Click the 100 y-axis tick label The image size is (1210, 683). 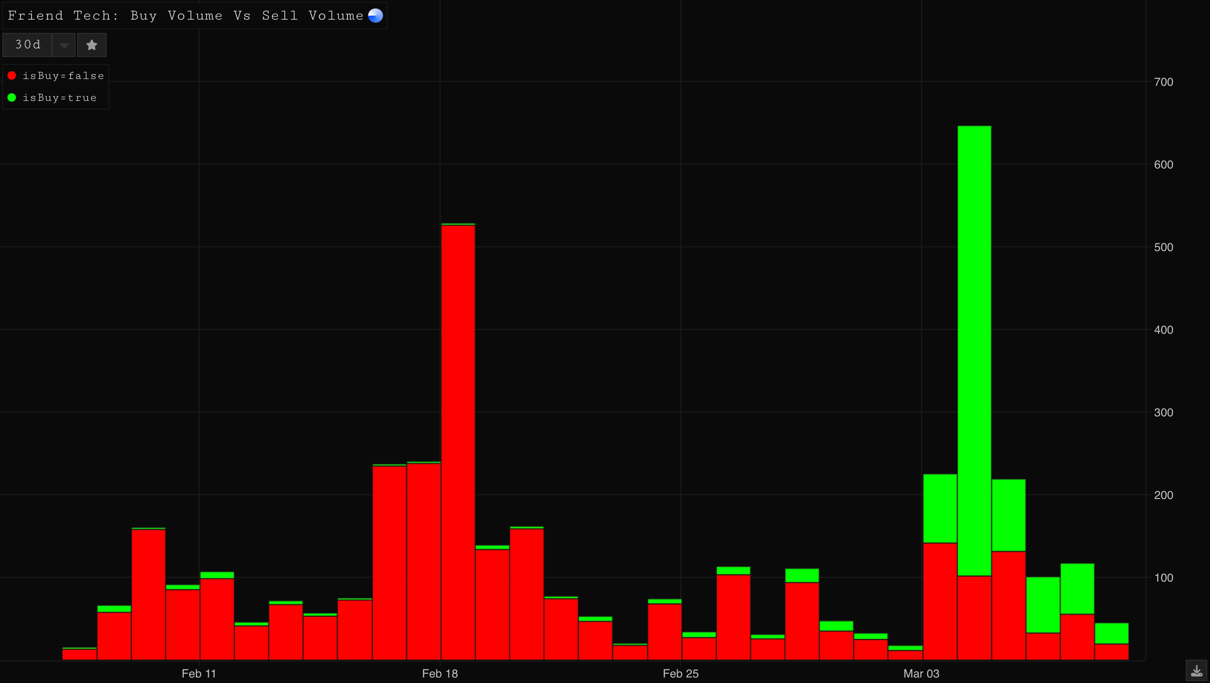pyautogui.click(x=1163, y=578)
